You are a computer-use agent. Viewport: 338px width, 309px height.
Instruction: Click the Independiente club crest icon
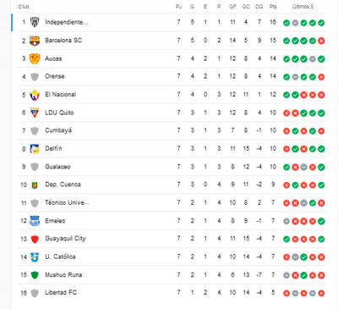[35, 22]
